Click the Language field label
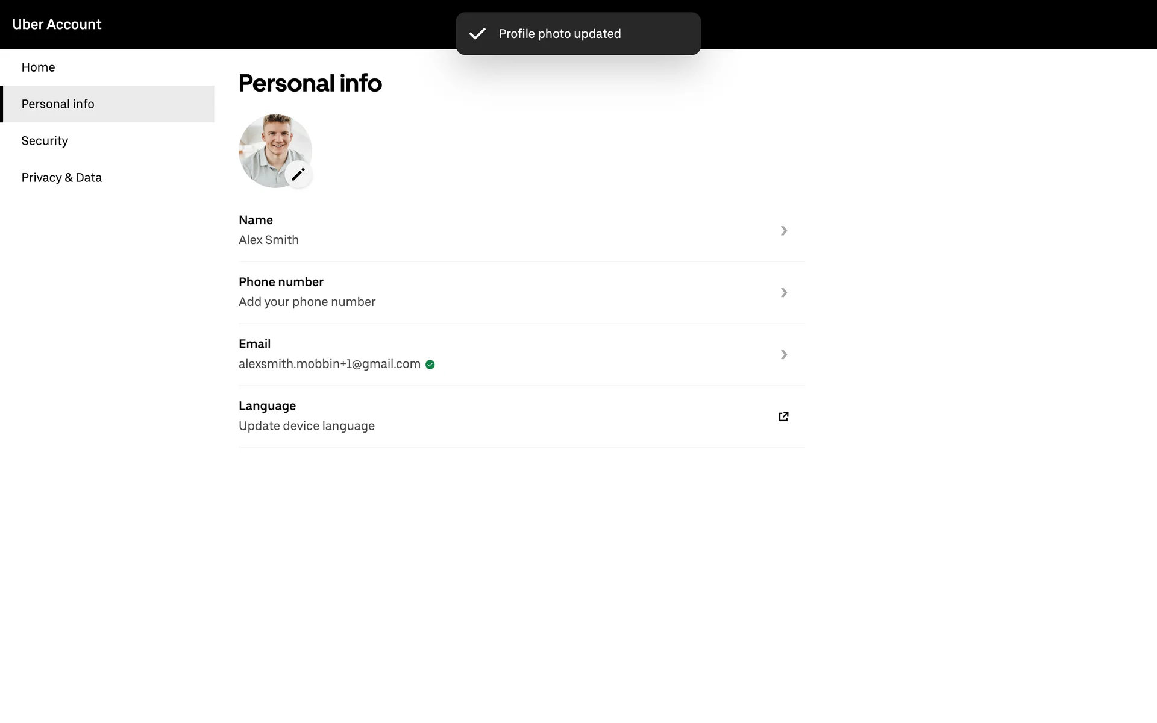 click(x=267, y=406)
